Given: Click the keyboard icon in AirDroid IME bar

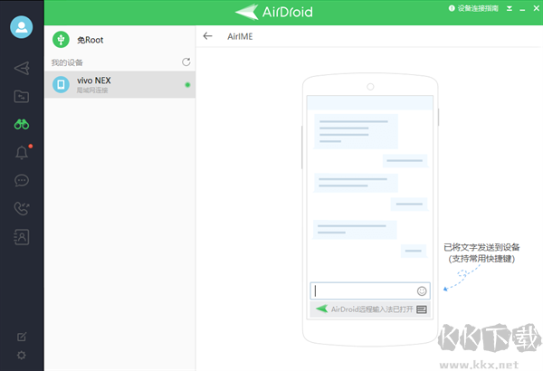Looking at the screenshot, I should (422, 309).
